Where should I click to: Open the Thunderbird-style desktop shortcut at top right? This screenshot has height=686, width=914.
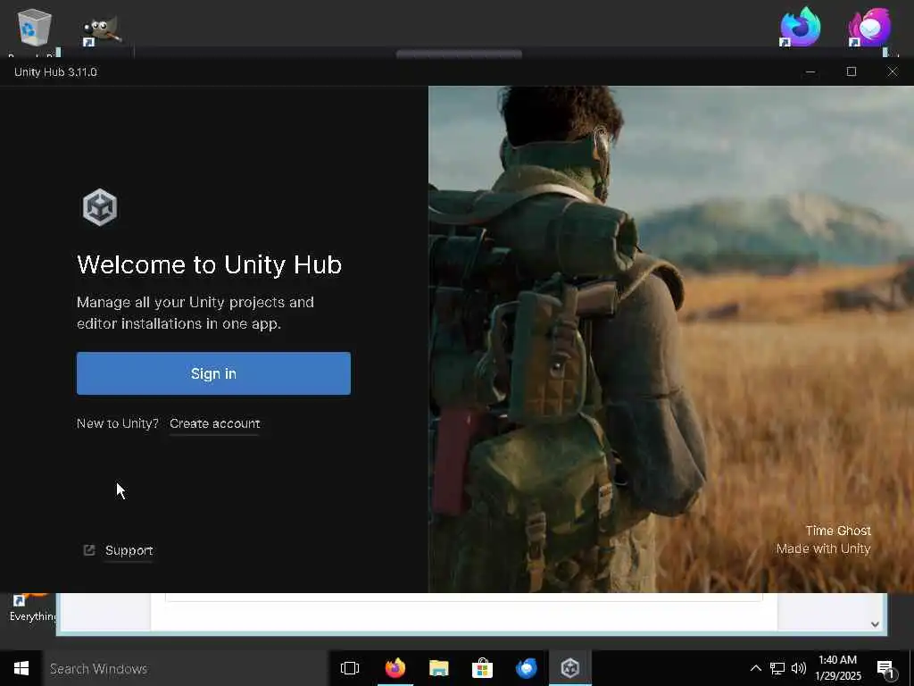tap(869, 27)
